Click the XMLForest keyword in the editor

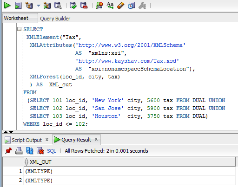[44, 77]
